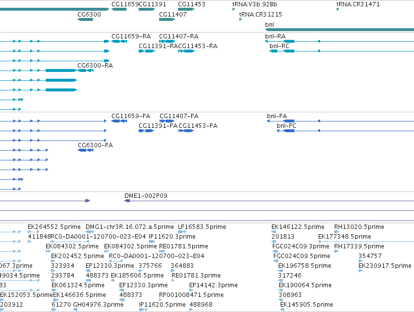Click the EK185606.5prime EST label
This screenshot has height=312, width=414.
[x=137, y=276]
